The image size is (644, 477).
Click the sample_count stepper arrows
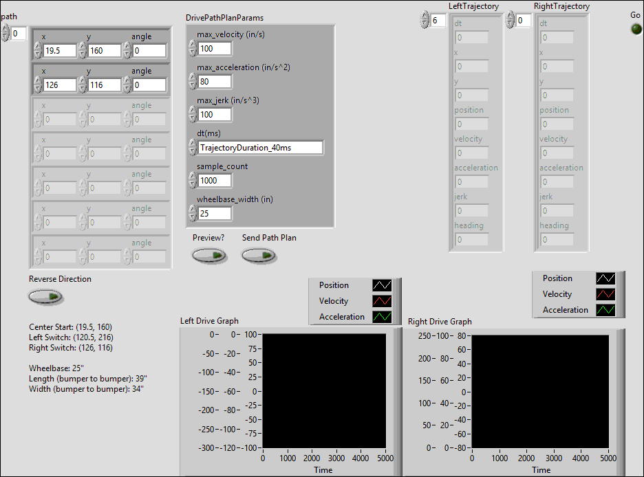coord(193,181)
